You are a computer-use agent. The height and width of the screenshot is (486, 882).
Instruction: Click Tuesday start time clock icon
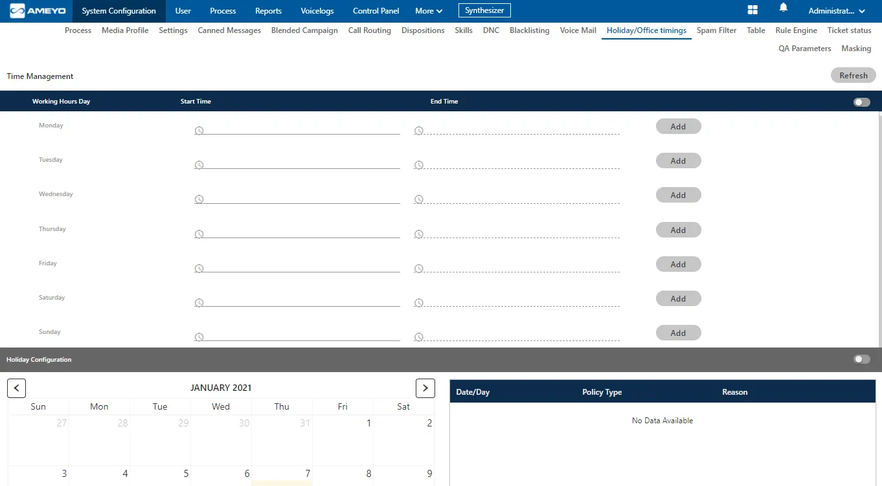[199, 165]
